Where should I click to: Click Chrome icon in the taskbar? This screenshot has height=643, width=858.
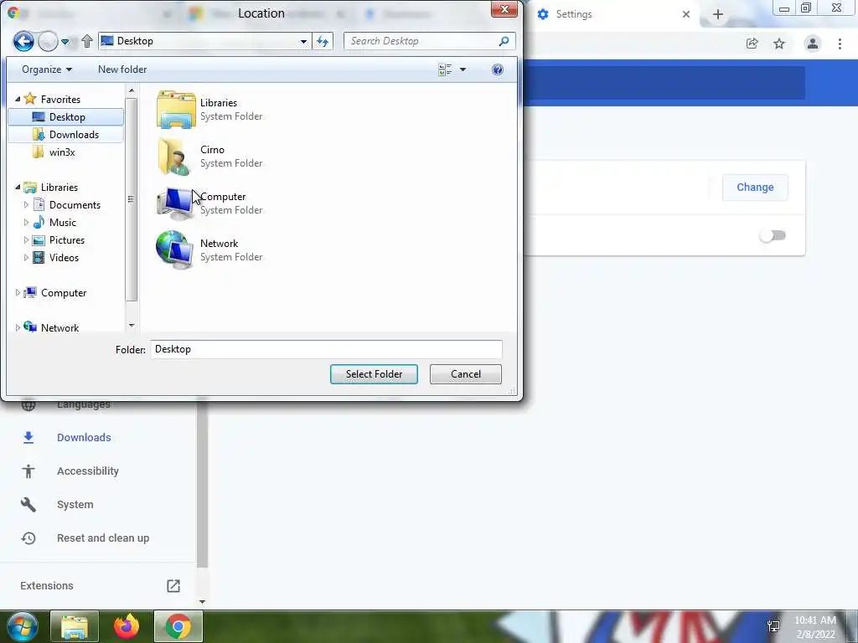pos(178,626)
